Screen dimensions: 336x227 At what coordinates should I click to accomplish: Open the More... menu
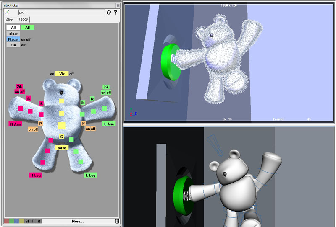tap(77, 221)
